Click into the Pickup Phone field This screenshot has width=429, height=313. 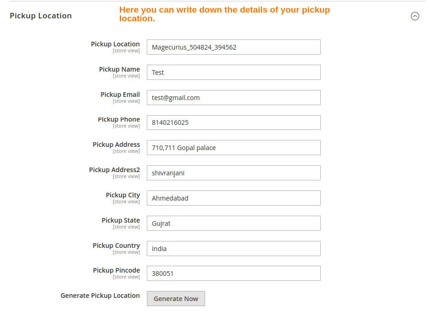coord(234,123)
